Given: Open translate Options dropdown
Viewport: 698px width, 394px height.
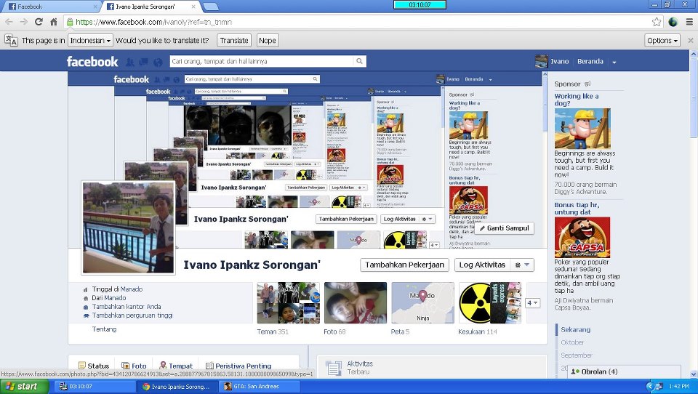Looking at the screenshot, I should 662,41.
